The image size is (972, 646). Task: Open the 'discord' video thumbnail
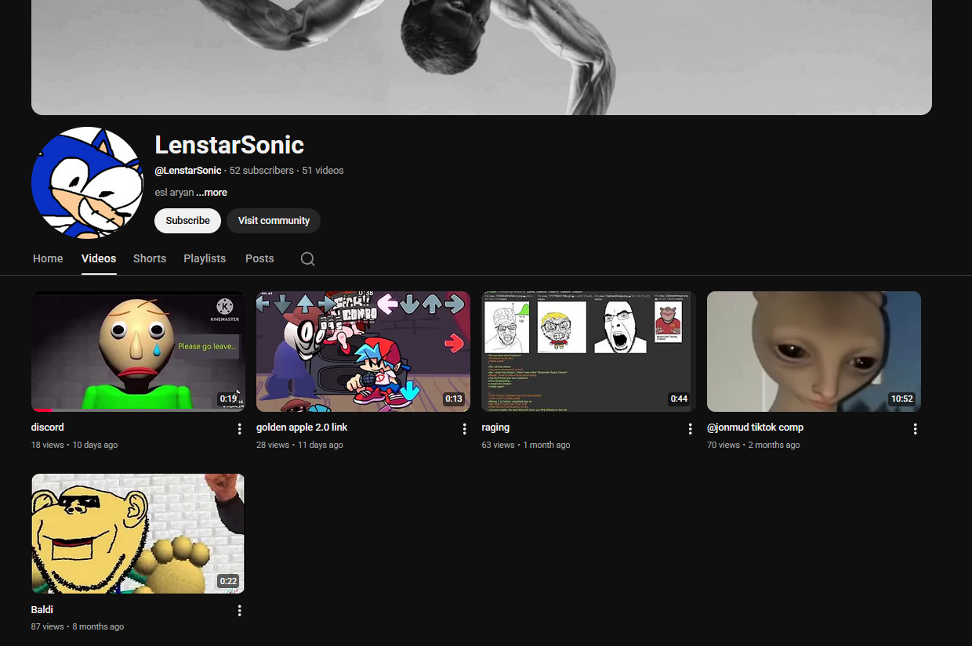(138, 352)
